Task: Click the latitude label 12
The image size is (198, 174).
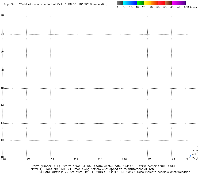Action: pos(2,140)
